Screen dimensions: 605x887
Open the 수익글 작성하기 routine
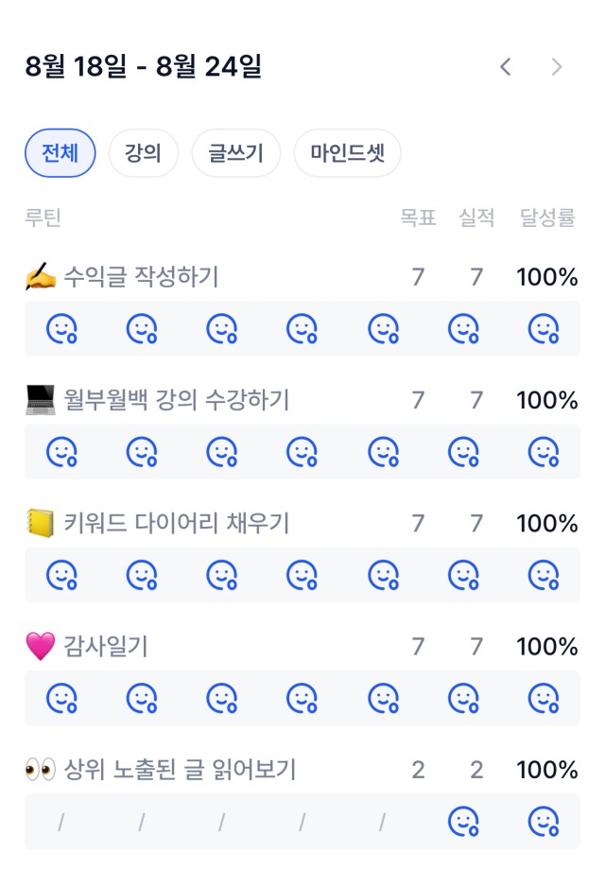click(x=141, y=277)
